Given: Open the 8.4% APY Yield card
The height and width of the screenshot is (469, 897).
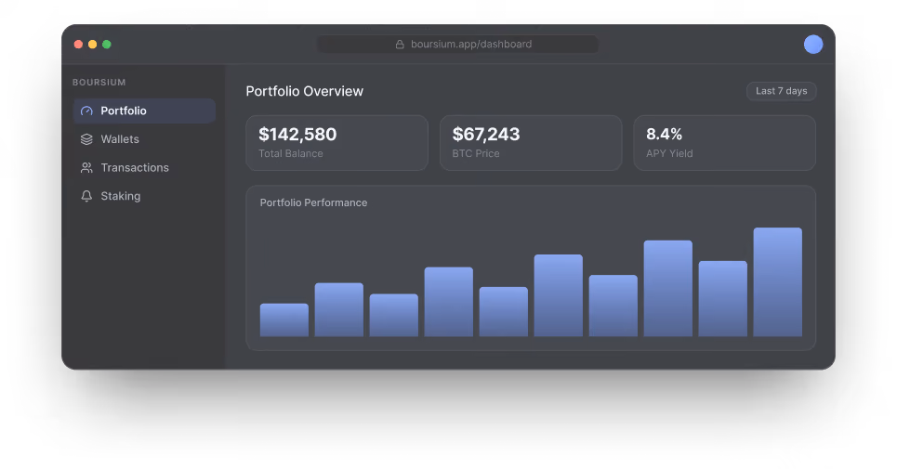Looking at the screenshot, I should 724,143.
